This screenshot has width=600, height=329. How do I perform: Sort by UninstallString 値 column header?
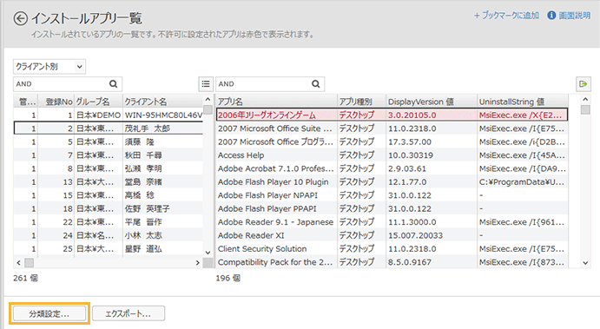[523, 102]
